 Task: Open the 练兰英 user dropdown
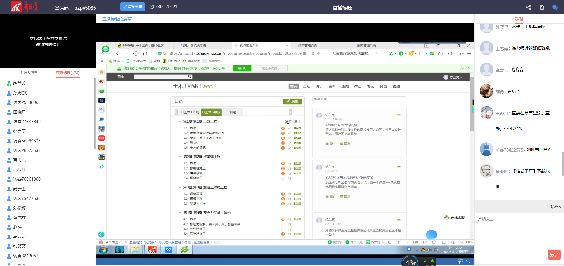(453, 77)
